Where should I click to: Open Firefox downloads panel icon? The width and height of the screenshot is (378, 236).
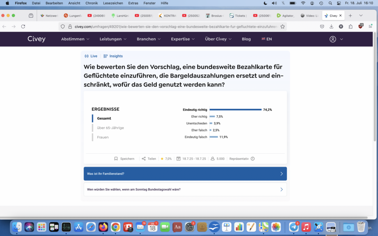tap(331, 27)
